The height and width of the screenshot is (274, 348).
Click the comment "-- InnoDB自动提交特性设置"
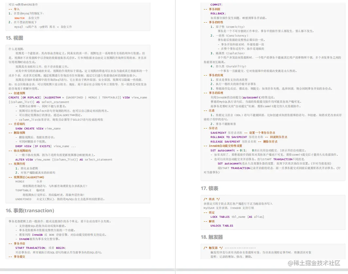(x=223, y=146)
